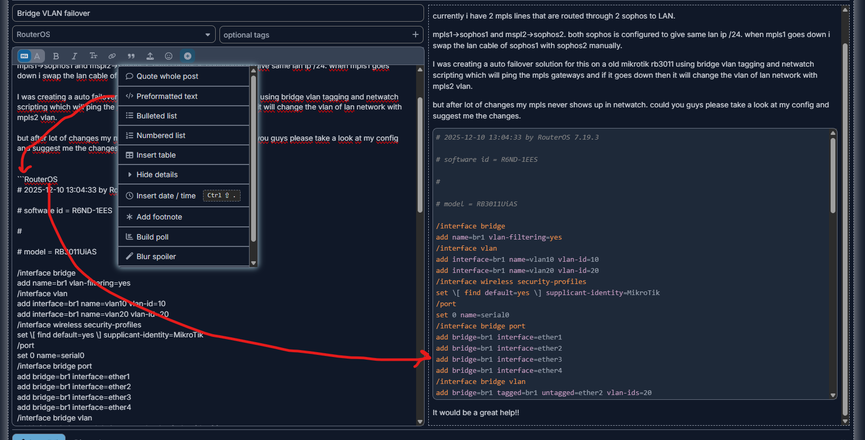This screenshot has height=440, width=865.
Task: Switch to rich text editor mode
Action: pos(37,56)
